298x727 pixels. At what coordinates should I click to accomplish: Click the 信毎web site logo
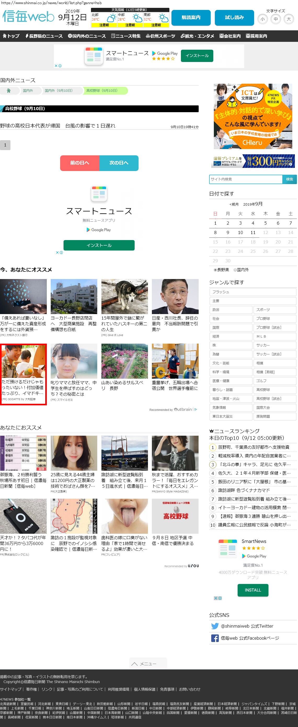click(x=28, y=17)
